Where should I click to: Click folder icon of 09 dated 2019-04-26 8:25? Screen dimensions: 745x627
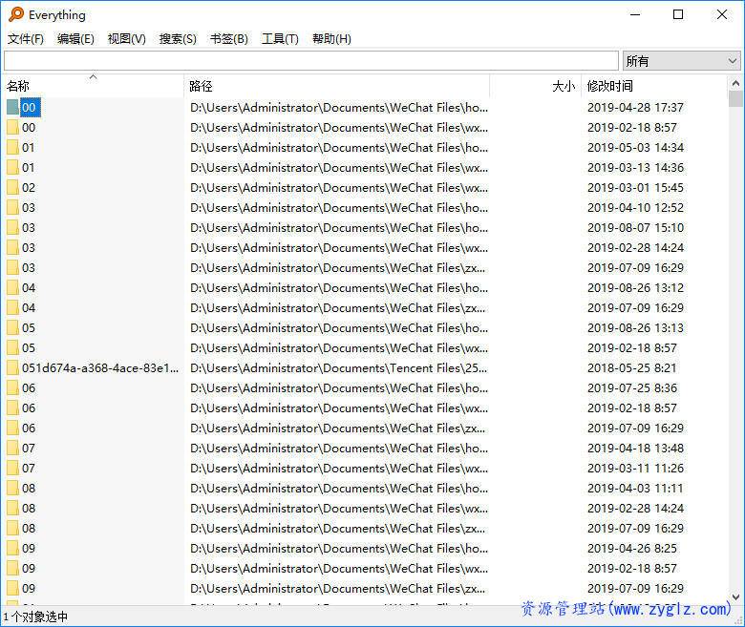[12, 548]
